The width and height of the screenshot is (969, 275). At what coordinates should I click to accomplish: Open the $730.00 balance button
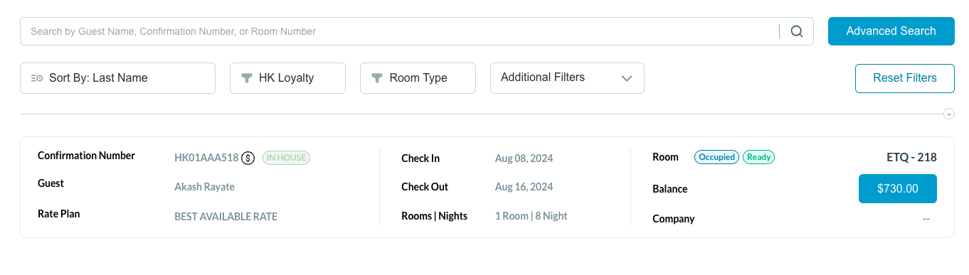[x=897, y=189]
